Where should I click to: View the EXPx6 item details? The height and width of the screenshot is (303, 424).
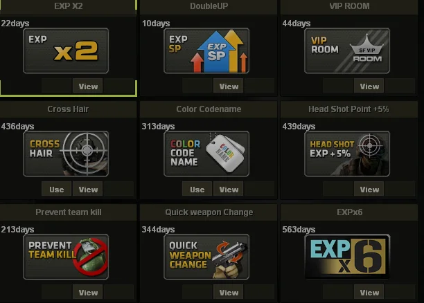(369, 292)
